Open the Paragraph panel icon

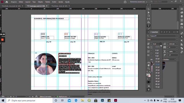point(182,41)
